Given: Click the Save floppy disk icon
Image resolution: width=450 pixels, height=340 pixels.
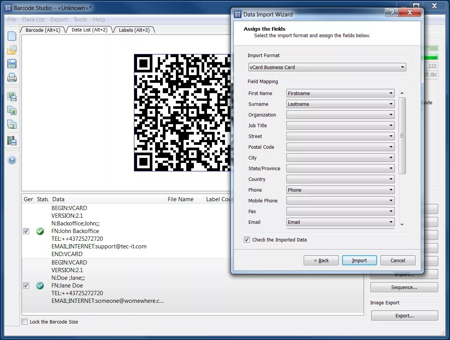Looking at the screenshot, I should (x=12, y=64).
